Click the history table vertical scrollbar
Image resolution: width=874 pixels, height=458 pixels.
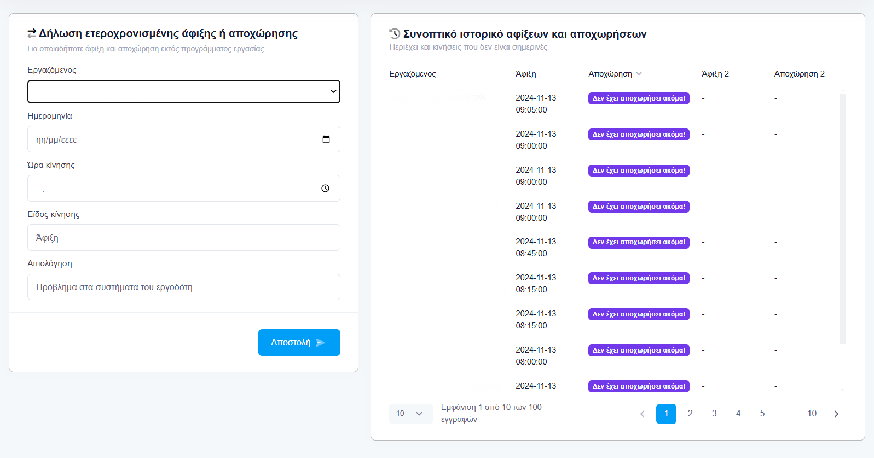tap(843, 219)
